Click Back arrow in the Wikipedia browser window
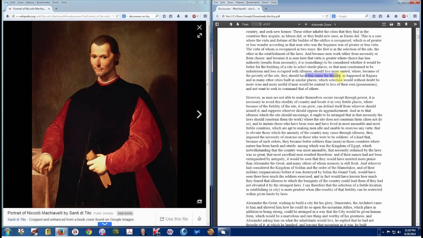 [8, 16]
